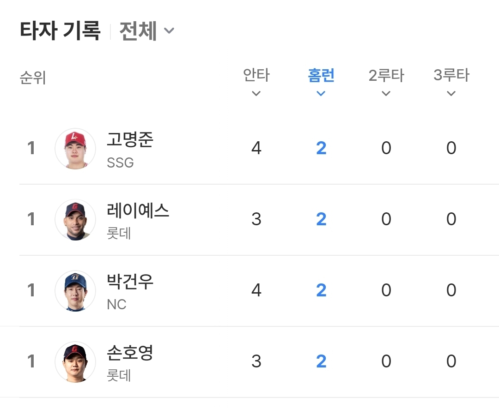
Task: Open 레이예스 player name link
Action: coord(138,211)
